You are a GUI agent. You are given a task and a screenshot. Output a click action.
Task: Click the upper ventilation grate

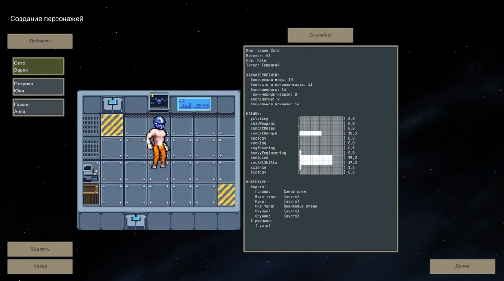pos(91,125)
